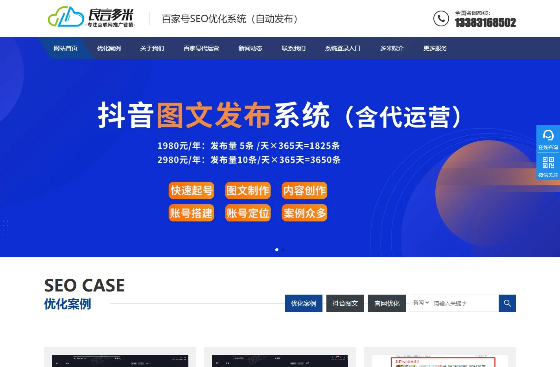Click the 专注互联网推广营销 tagline
Image resolution: width=560 pixels, height=367 pixels.
[110, 25]
